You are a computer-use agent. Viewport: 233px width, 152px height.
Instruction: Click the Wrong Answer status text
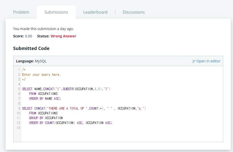pos(63,36)
